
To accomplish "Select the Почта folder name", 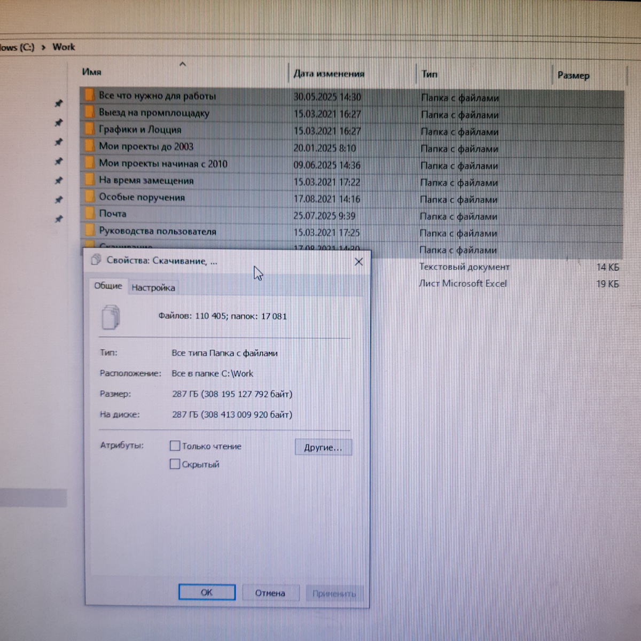I will 113,213.
